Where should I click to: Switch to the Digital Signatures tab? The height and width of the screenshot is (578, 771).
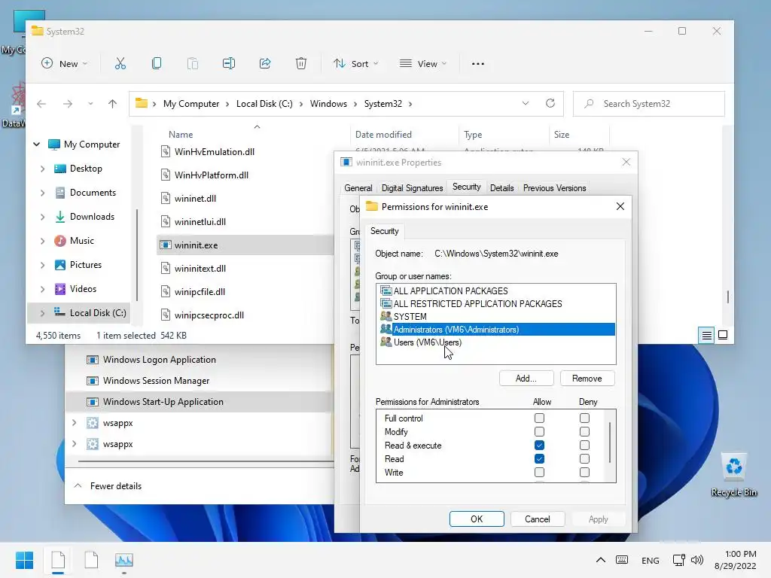click(x=412, y=187)
